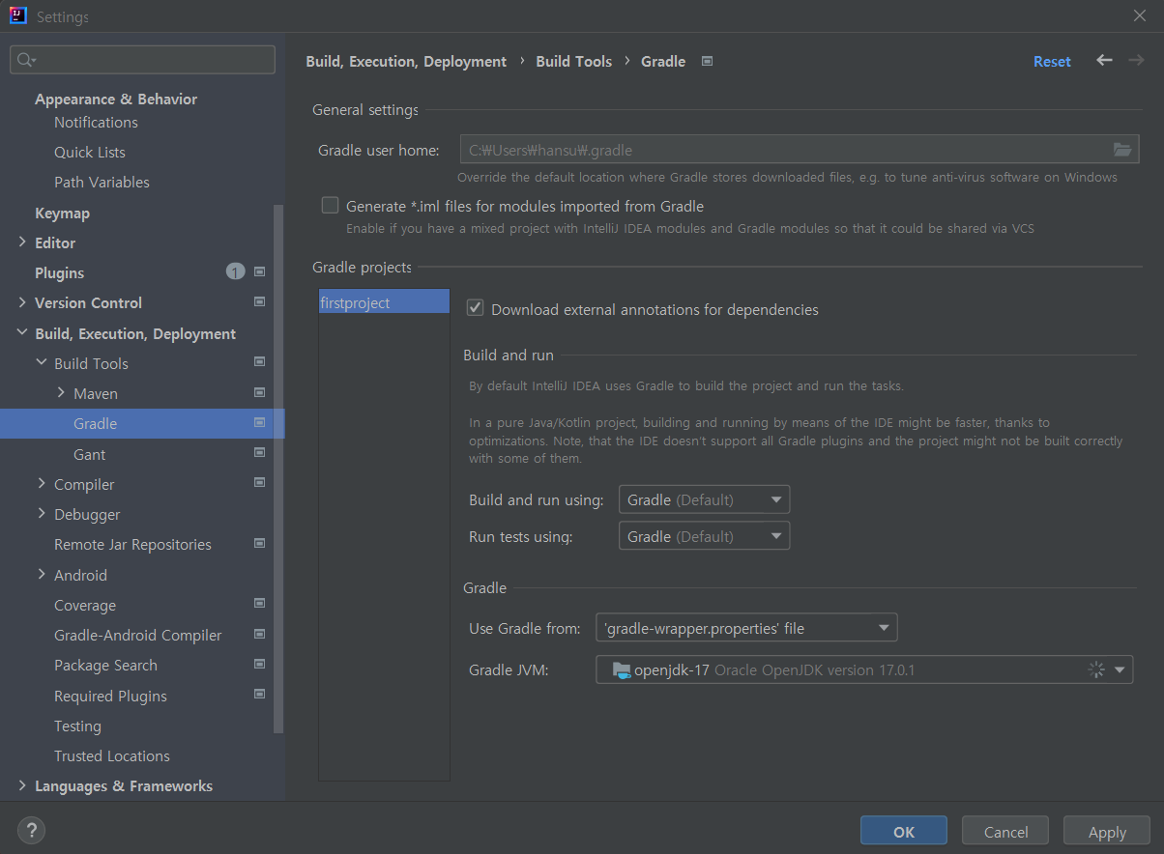Expand the Version Control section
Viewport: 1164px width, 854px height.
pyautogui.click(x=22, y=302)
